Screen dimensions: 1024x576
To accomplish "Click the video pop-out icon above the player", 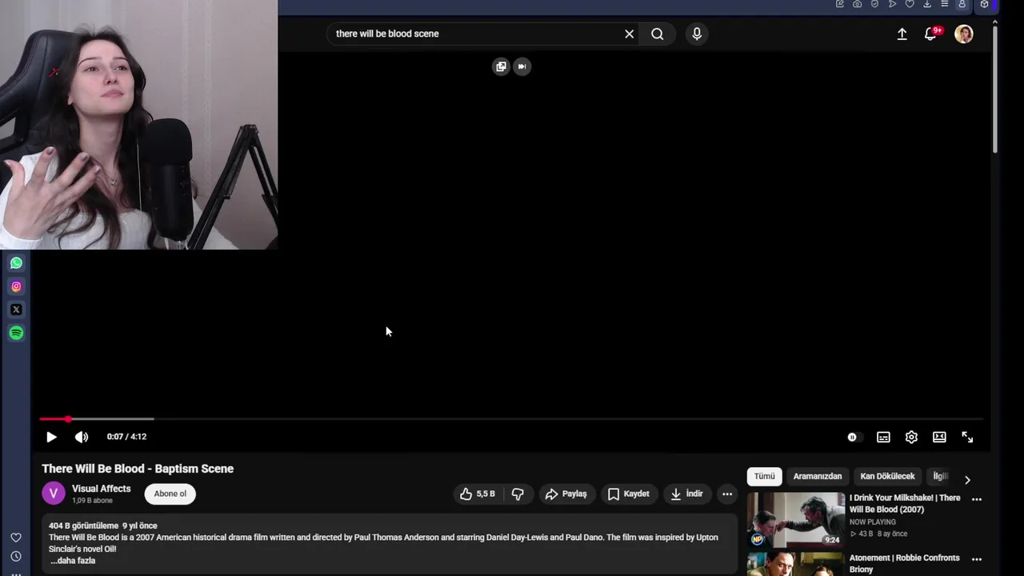I will (501, 66).
